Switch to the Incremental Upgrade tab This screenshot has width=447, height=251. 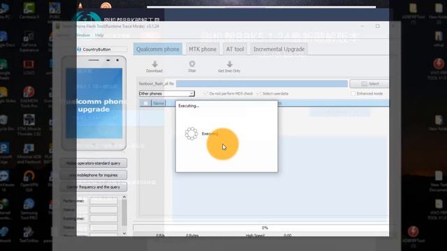(x=279, y=49)
